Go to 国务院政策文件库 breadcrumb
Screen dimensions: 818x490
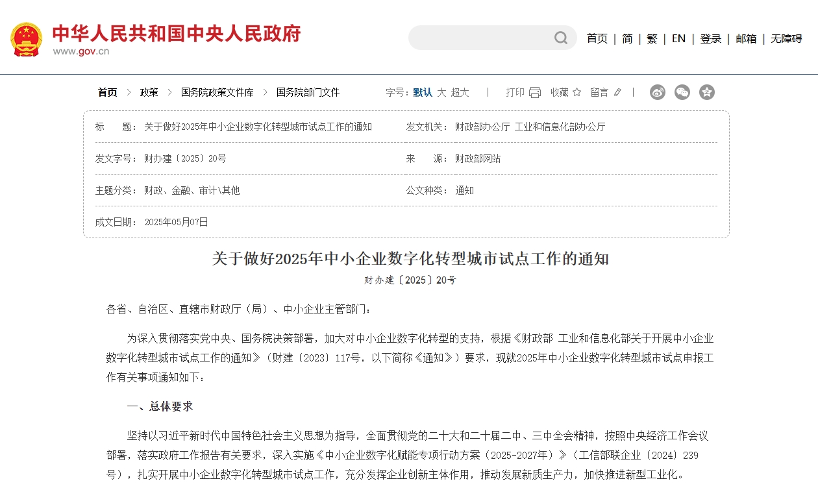click(217, 92)
